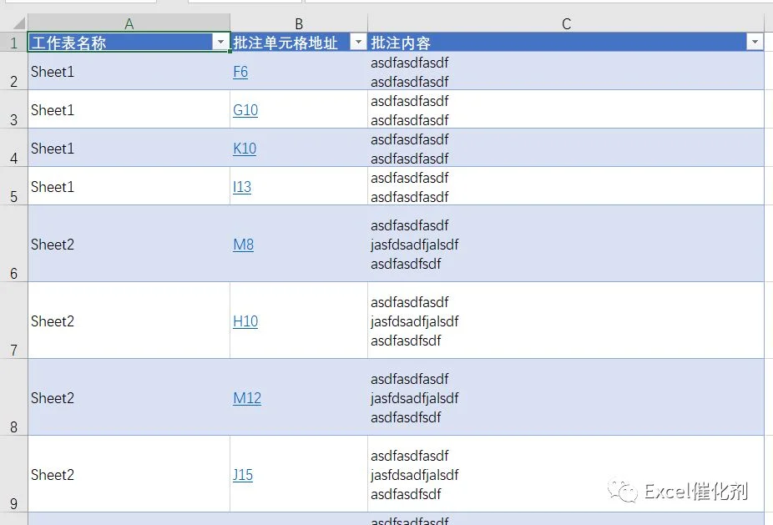The width and height of the screenshot is (773, 525).
Task: Select the Sheet1 cell beside K10
Action: click(129, 148)
